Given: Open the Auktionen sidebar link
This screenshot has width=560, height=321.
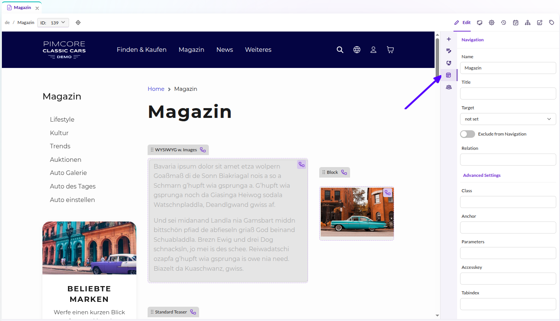Looking at the screenshot, I should click(65, 160).
